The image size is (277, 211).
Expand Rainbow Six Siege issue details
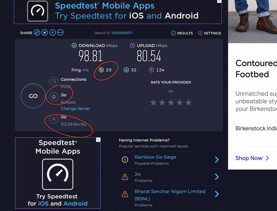click(x=217, y=160)
